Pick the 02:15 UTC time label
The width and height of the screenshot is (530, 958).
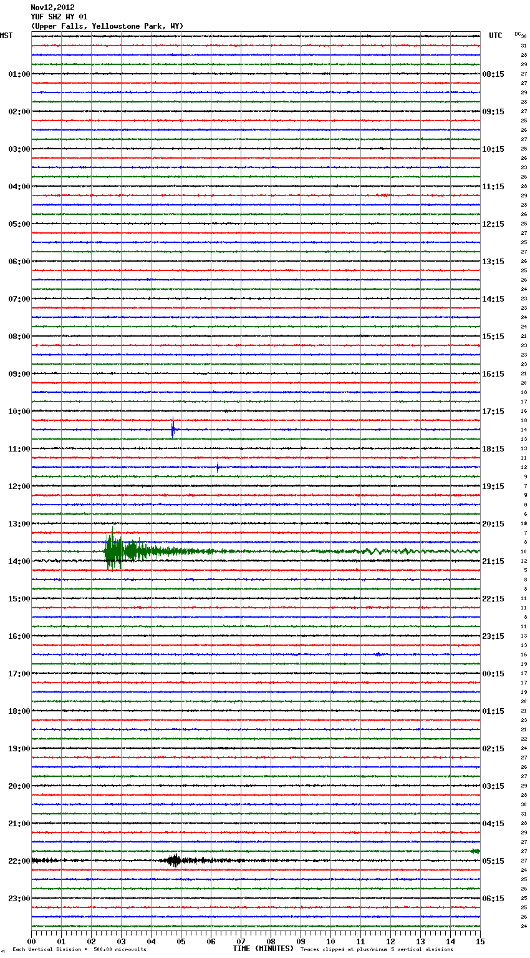(493, 749)
